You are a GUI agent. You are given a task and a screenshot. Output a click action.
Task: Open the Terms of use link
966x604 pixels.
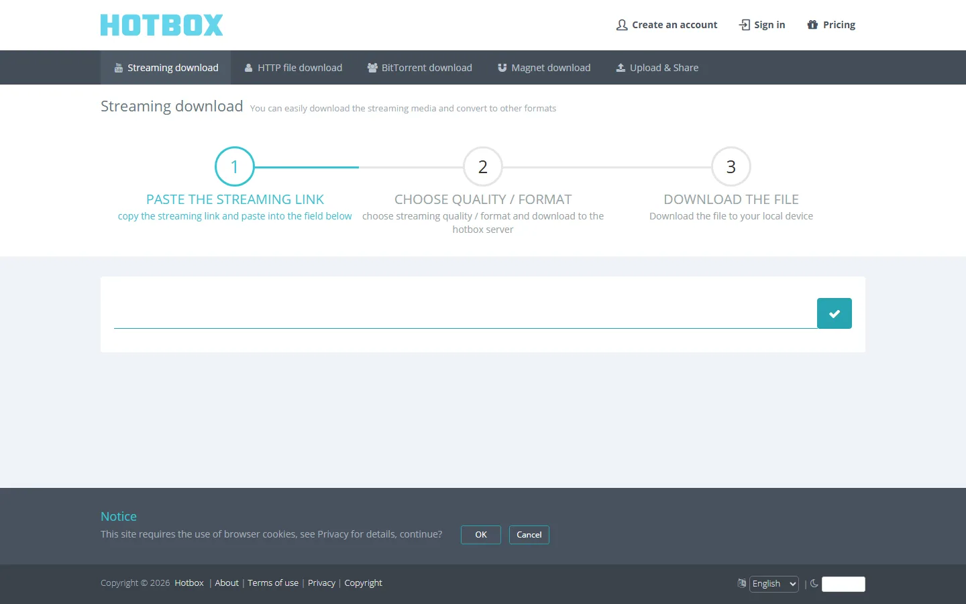273,583
